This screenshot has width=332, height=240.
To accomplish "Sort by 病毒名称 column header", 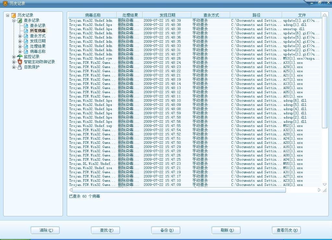I will pyautogui.click(x=92, y=15).
